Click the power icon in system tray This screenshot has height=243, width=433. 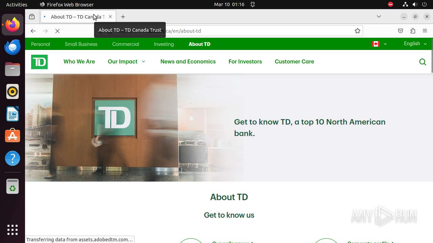coord(425,4)
